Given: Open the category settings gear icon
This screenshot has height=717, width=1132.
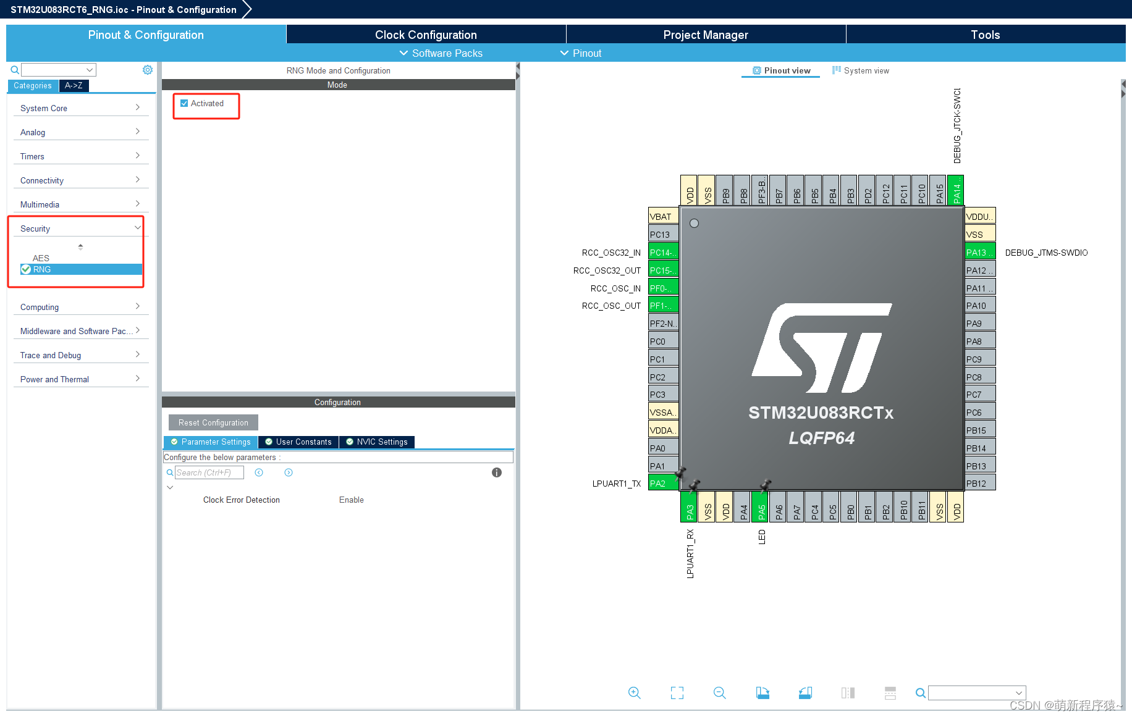Looking at the screenshot, I should pos(148,70).
